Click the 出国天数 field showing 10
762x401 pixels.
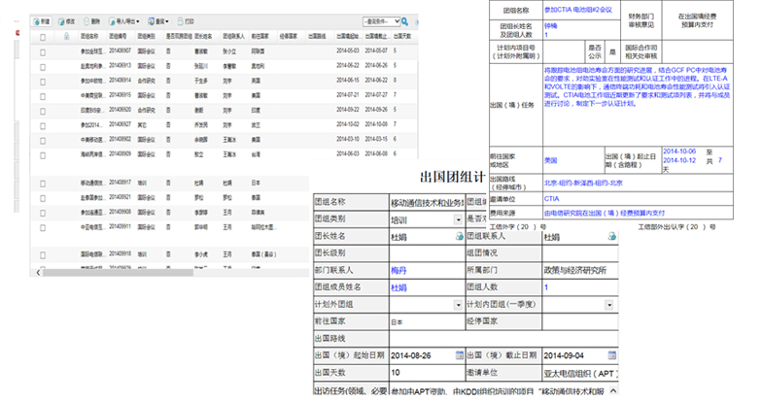click(x=427, y=373)
